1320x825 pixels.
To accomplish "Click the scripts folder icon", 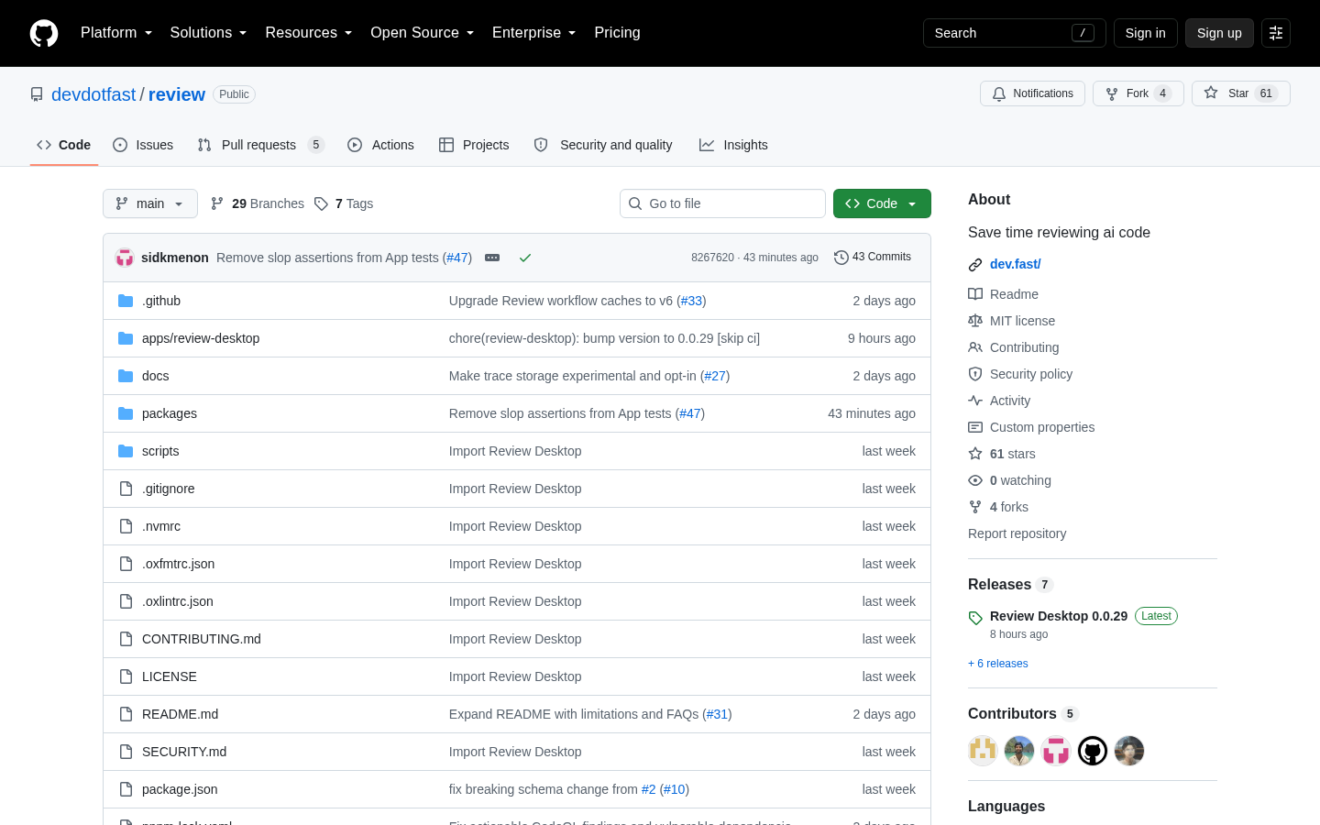I will coord(126,451).
